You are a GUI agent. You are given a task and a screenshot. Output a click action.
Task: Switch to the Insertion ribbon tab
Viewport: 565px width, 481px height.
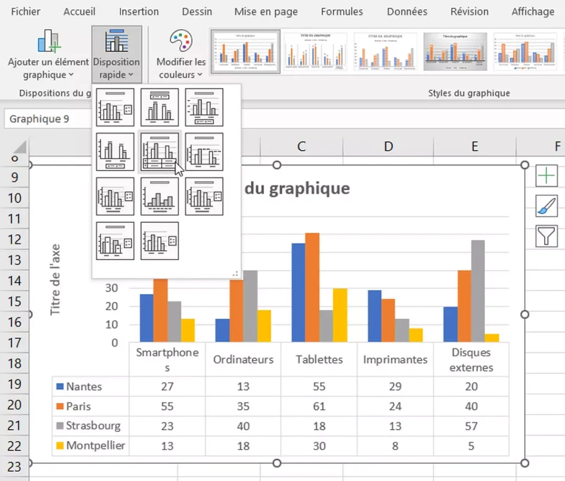coord(139,12)
